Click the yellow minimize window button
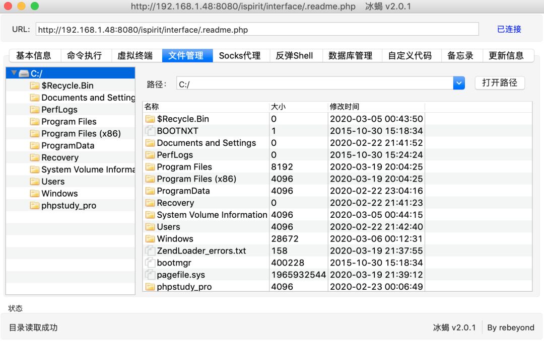544x341 pixels. coord(22,6)
